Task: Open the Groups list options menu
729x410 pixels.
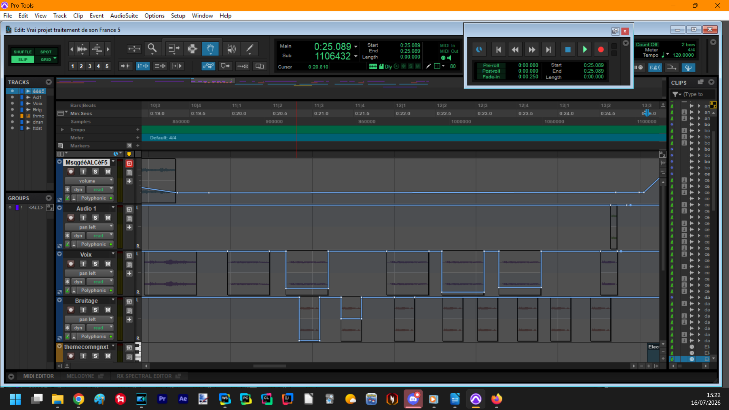Action: click(49, 198)
